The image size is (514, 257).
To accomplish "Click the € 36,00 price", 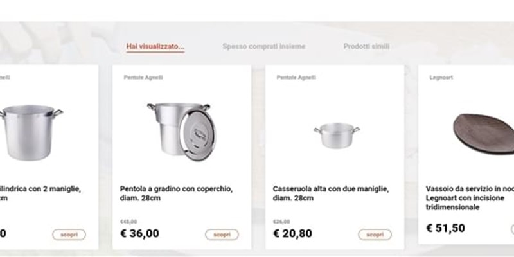I will pos(139,233).
